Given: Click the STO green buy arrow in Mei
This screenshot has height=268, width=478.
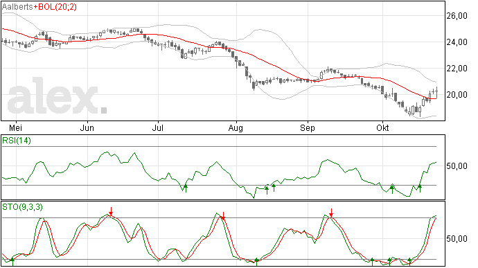Looking at the screenshot, I should tap(12, 262).
